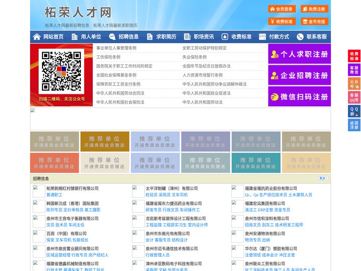Click the 收费标准 red floating sidebar button
This screenshot has width=361, height=271.
coord(354,56)
